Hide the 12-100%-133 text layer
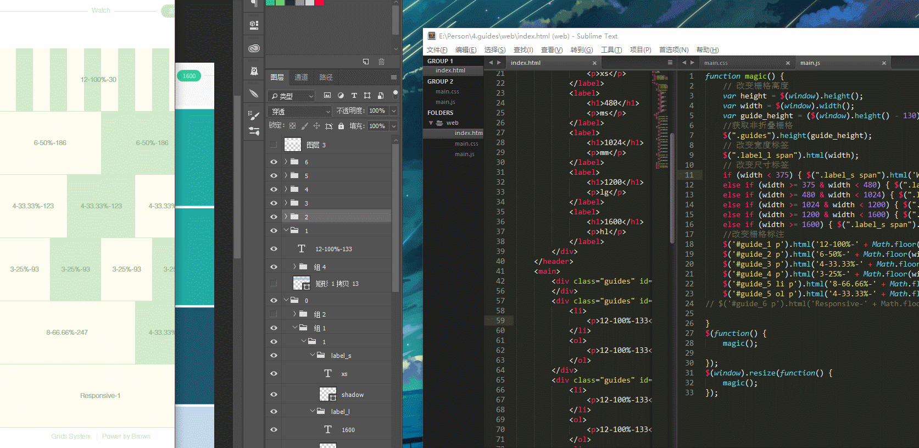 [x=274, y=249]
